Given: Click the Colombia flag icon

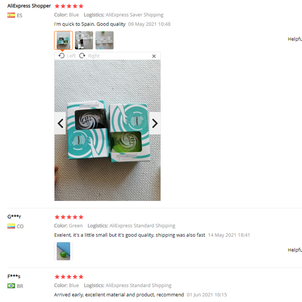Looking at the screenshot, I should click(11, 226).
